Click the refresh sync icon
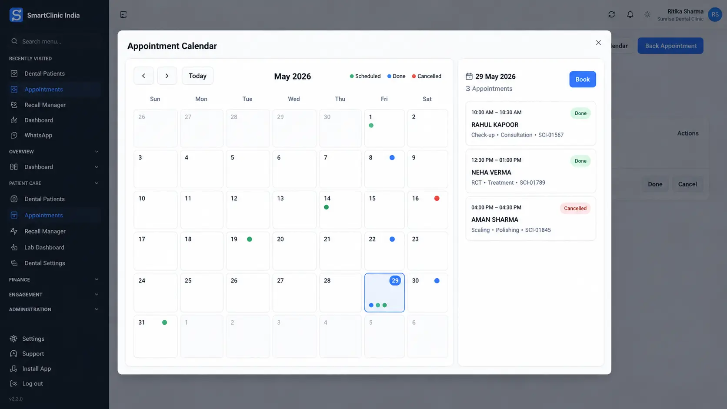Screen dimensions: 727x409 click(611, 14)
